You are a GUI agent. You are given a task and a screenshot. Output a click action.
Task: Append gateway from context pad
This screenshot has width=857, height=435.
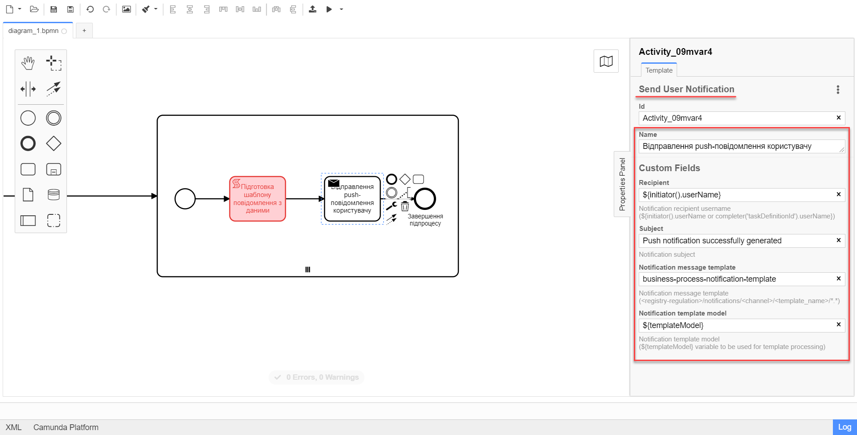tap(405, 179)
